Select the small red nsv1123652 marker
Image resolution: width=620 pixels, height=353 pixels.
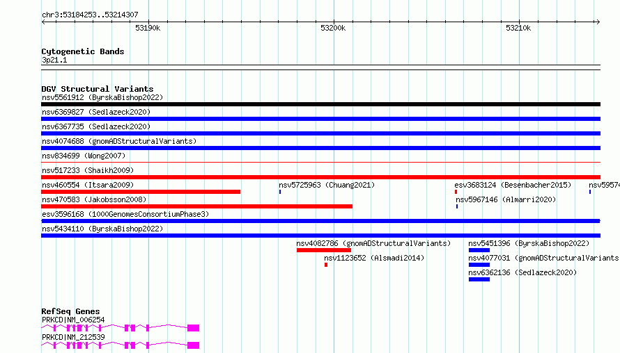point(326,265)
